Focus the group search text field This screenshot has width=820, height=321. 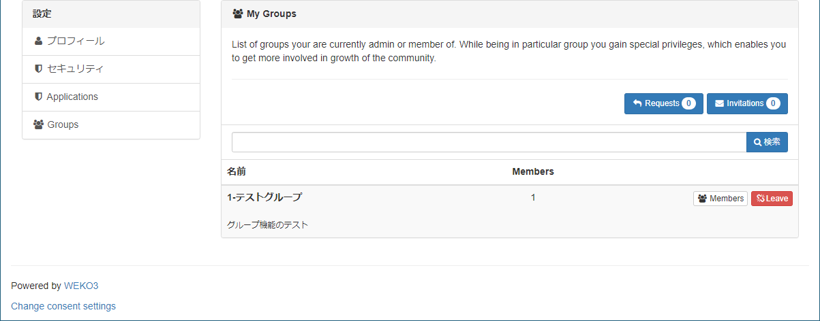point(489,142)
